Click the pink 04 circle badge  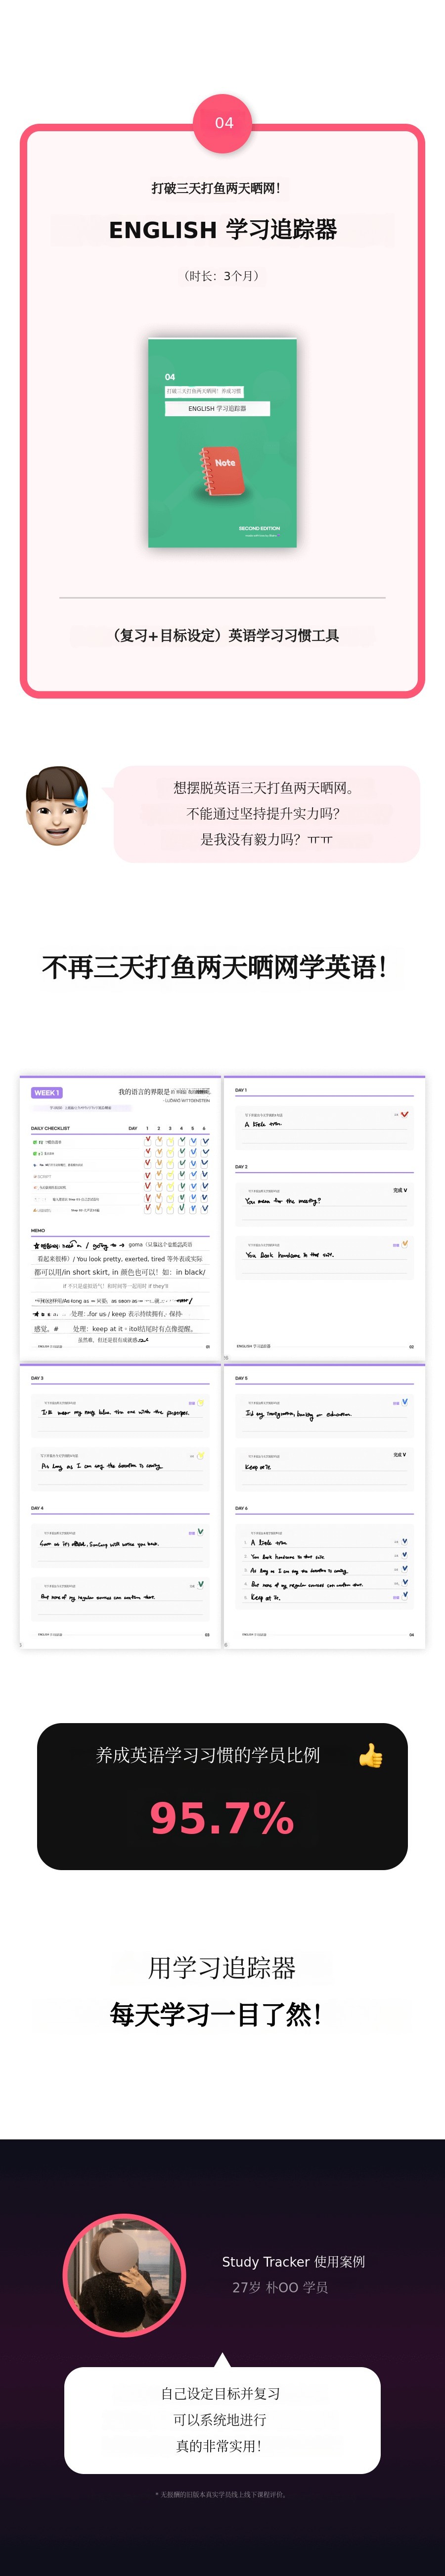point(222,123)
